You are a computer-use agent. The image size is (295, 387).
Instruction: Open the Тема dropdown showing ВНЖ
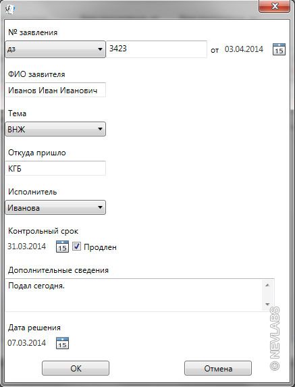tap(55, 129)
